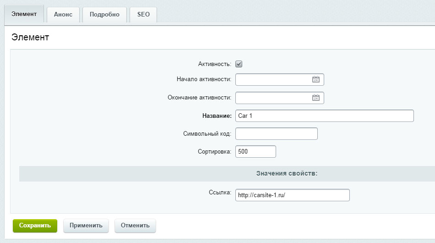
Task: Switch to the Элемент tab
Action: [24, 14]
